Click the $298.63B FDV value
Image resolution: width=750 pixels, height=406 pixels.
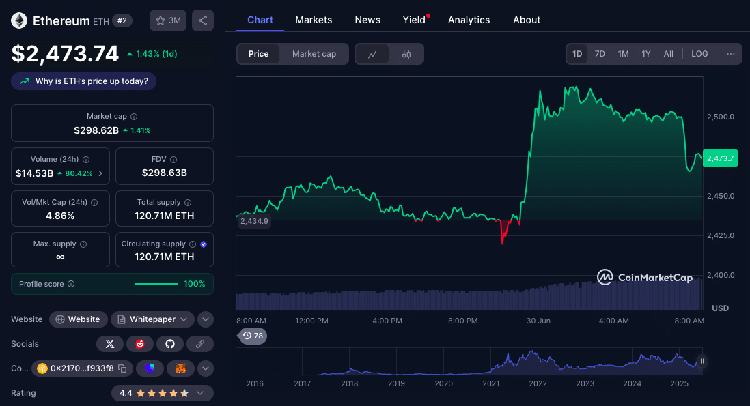click(164, 173)
